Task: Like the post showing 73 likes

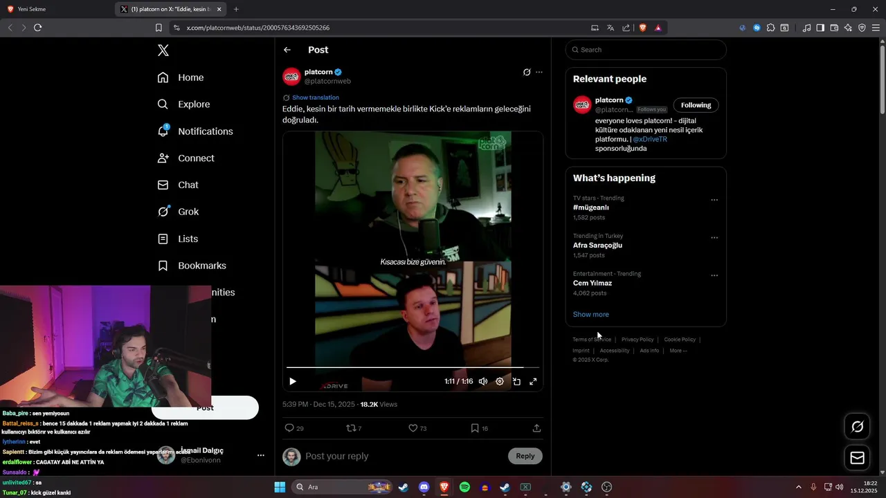Action: 413,428
